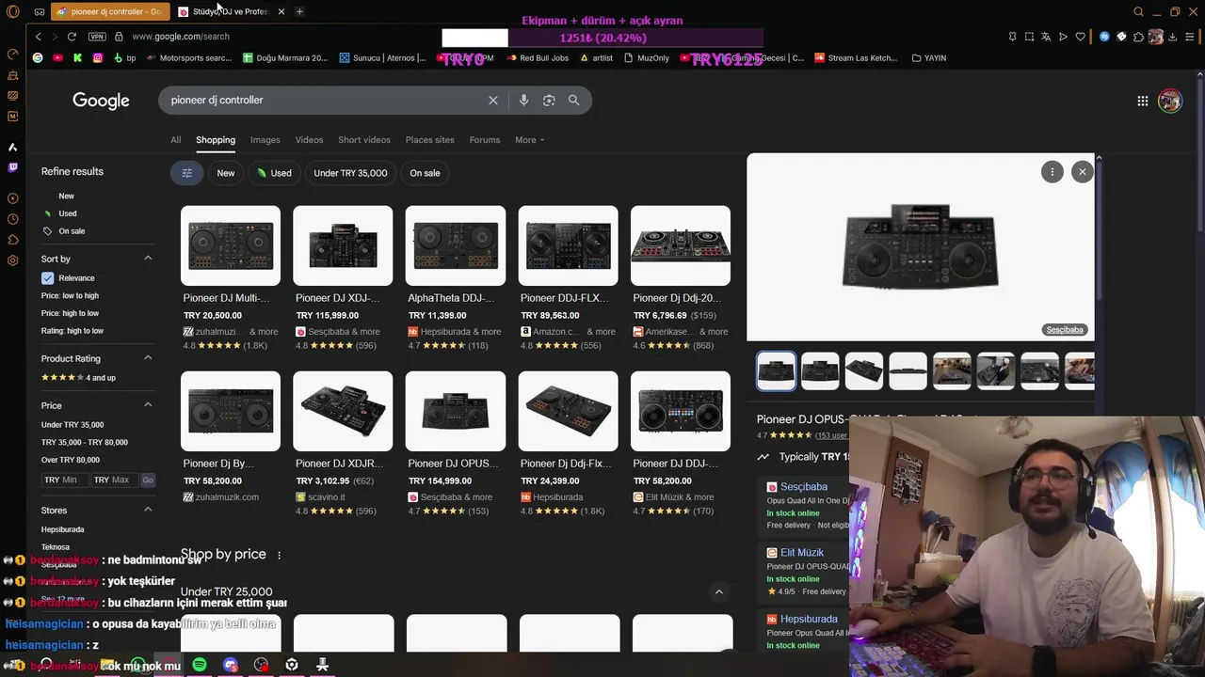Open Google account avatar menu

pyautogui.click(x=1170, y=101)
